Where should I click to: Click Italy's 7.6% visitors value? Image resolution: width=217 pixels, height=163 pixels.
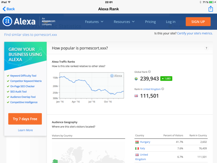(x=180, y=148)
